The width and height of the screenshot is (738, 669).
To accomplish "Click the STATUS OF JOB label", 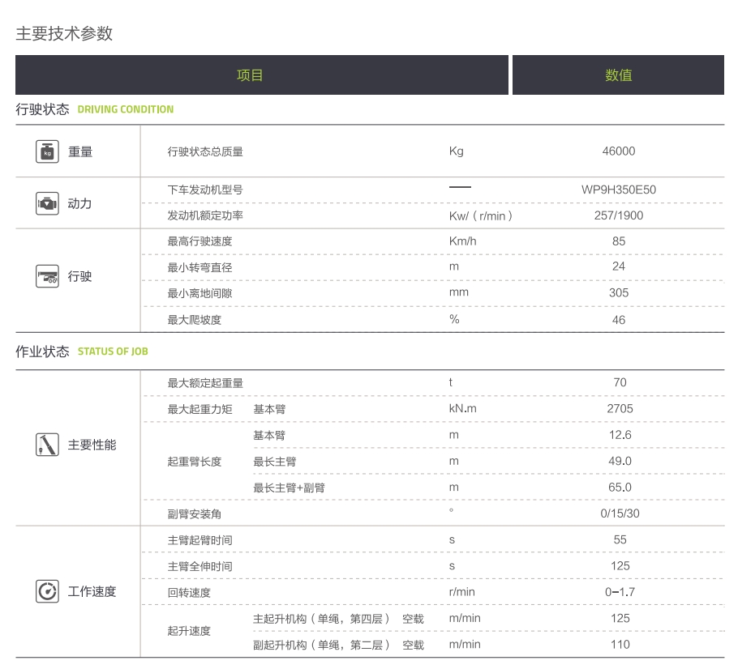I will click(113, 352).
